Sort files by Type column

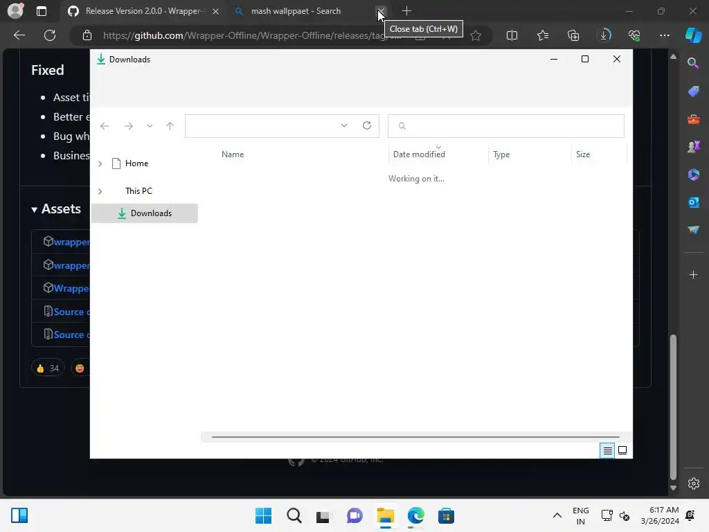(x=501, y=154)
